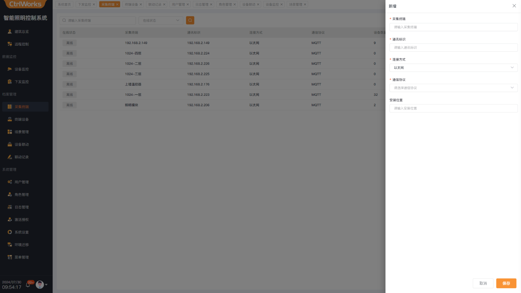Open 远程控制 from the sidebar icon

(x=10, y=44)
